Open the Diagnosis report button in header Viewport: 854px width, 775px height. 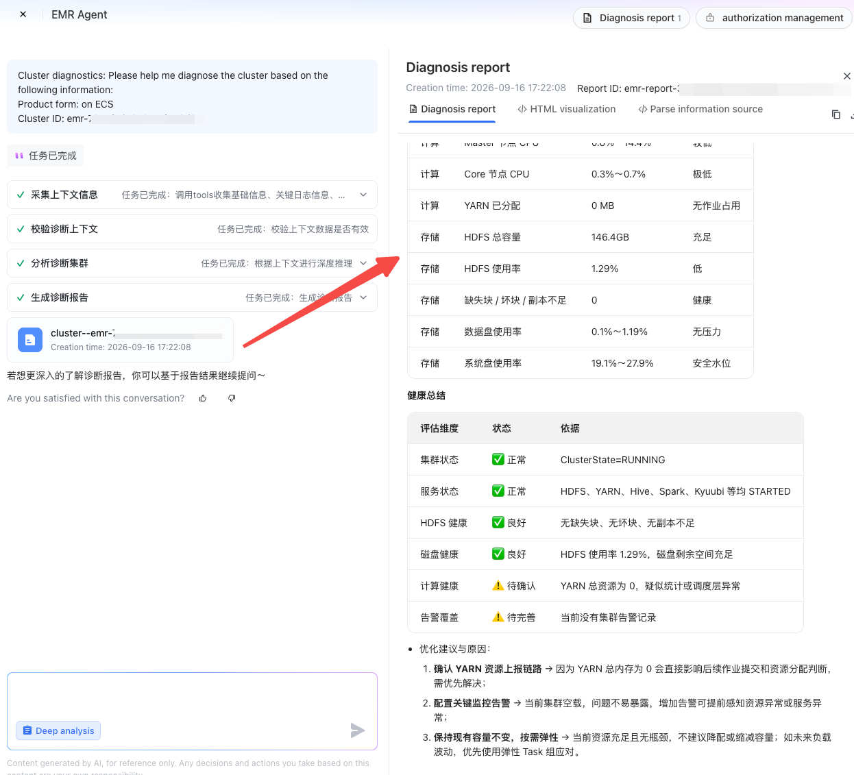631,18
